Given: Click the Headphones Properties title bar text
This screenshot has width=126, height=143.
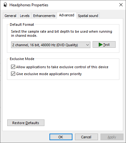Looking at the screenshot, I should (x=29, y=5).
